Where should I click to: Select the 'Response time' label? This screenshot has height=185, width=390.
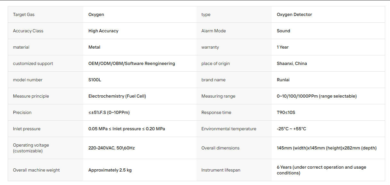click(x=216, y=112)
